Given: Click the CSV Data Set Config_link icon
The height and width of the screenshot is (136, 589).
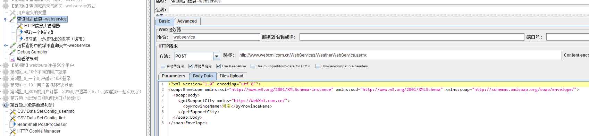Looking at the screenshot, I should [x=13, y=118].
